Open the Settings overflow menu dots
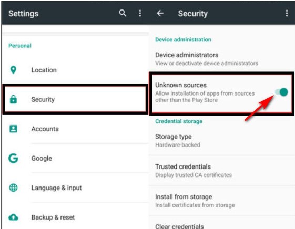Screen dimensions: 295x229 pos(140,13)
